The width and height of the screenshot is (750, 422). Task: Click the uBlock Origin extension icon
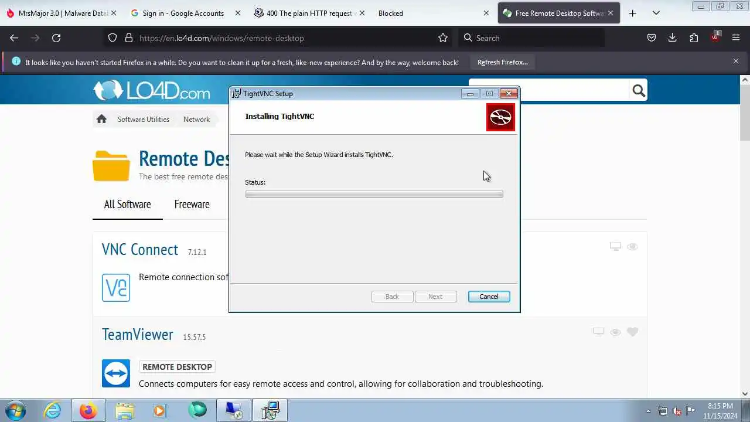(x=715, y=37)
